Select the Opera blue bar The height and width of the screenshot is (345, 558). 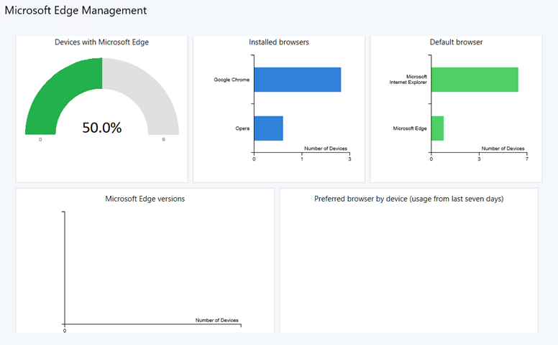pyautogui.click(x=269, y=128)
